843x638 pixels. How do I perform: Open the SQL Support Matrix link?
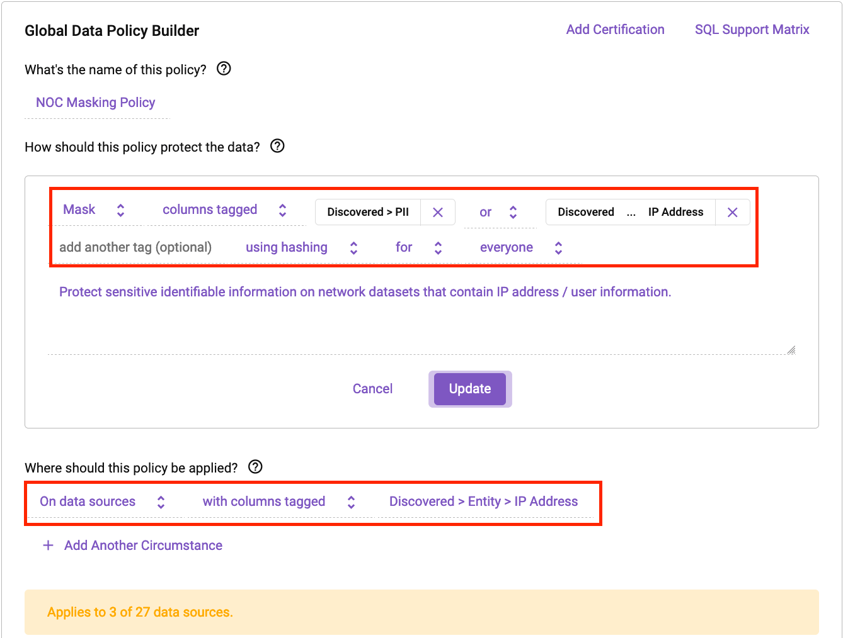(x=752, y=30)
